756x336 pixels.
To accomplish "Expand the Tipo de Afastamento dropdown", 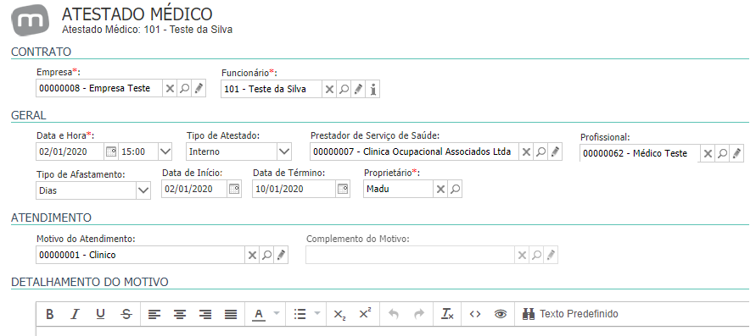I will pyautogui.click(x=143, y=190).
